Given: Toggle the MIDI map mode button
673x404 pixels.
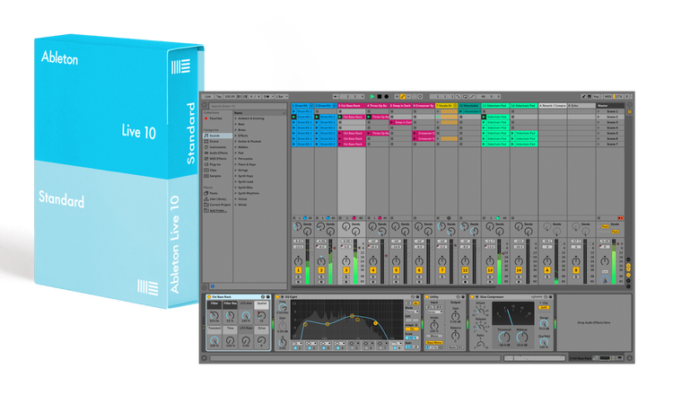Looking at the screenshot, I should tap(607, 97).
